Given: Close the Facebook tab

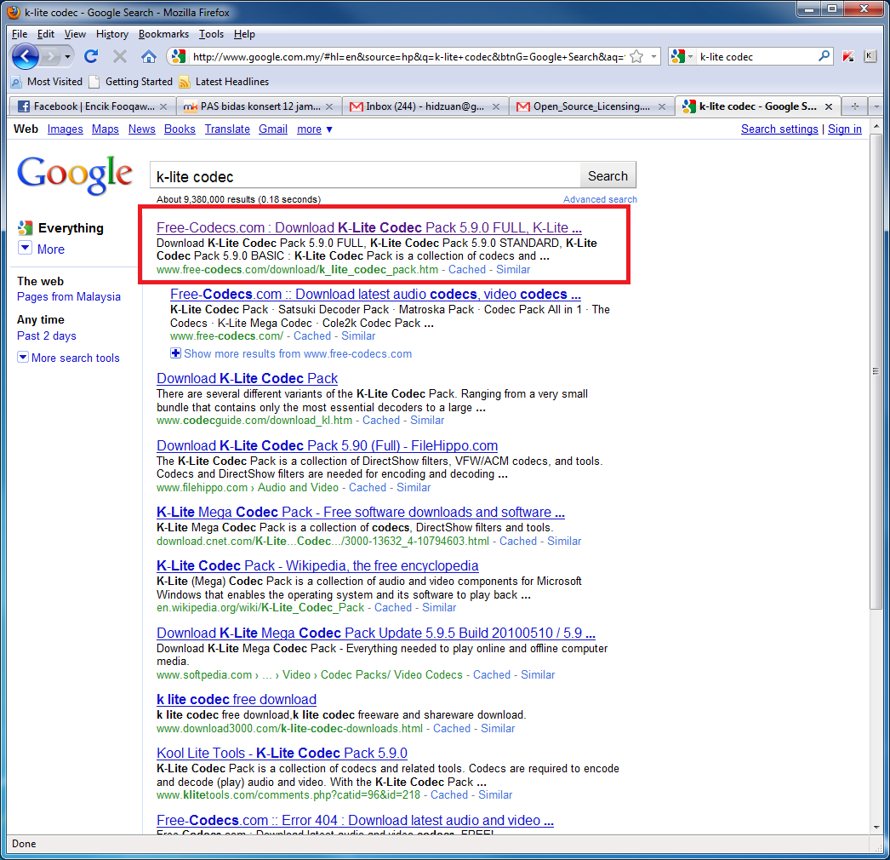Looking at the screenshot, I should click(163, 106).
